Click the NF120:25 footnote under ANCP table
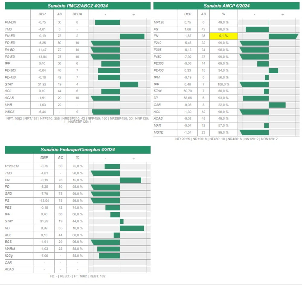The image size is (302, 286). tap(226, 139)
